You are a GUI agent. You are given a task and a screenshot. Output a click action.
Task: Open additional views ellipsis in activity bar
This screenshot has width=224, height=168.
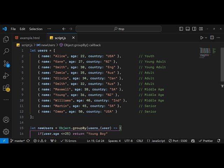coord(6,100)
